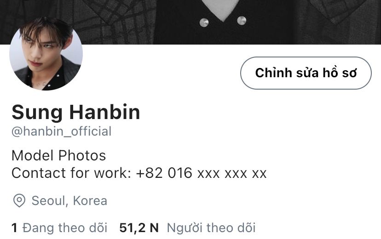Click the word Hanbin in the name
Screen dimensions: 381x239
point(105,112)
